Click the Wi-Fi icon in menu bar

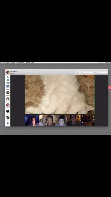[103, 62]
